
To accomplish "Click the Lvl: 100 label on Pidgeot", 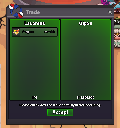I will (49, 32).
